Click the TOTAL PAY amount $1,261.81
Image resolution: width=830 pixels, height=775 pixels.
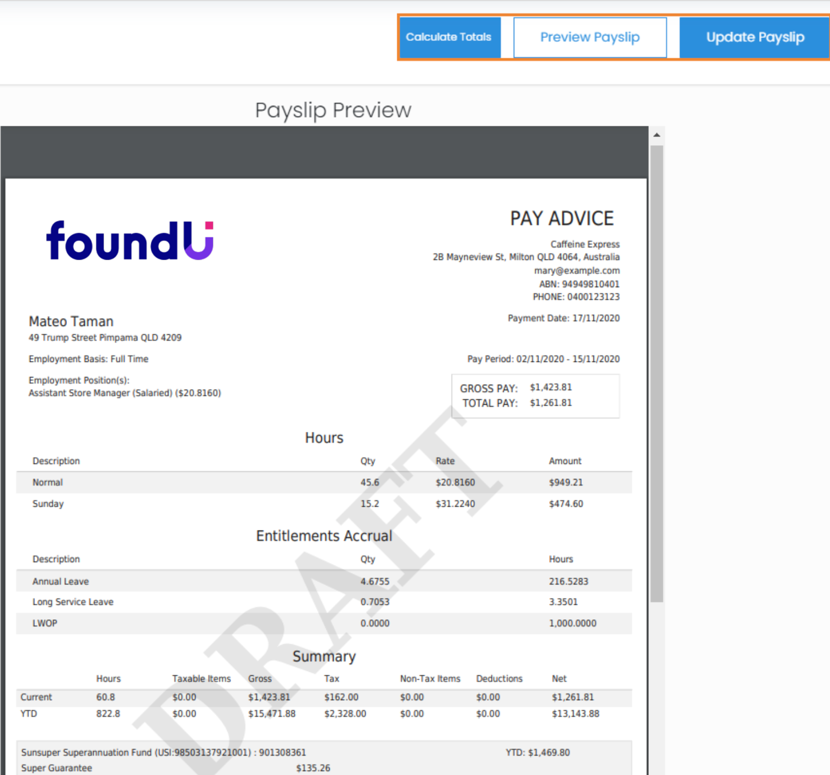coord(551,403)
